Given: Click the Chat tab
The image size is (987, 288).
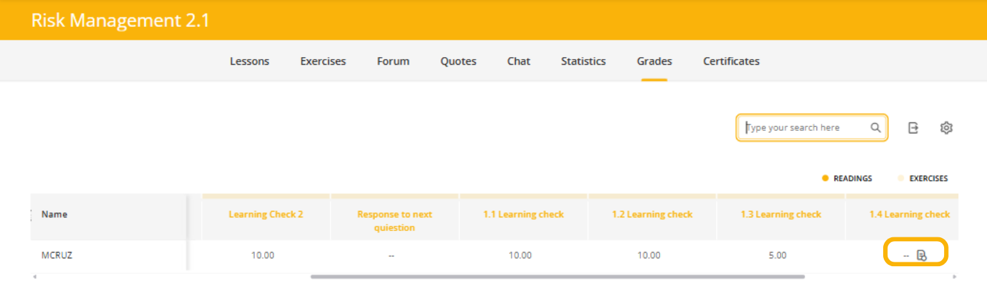Looking at the screenshot, I should tap(518, 62).
